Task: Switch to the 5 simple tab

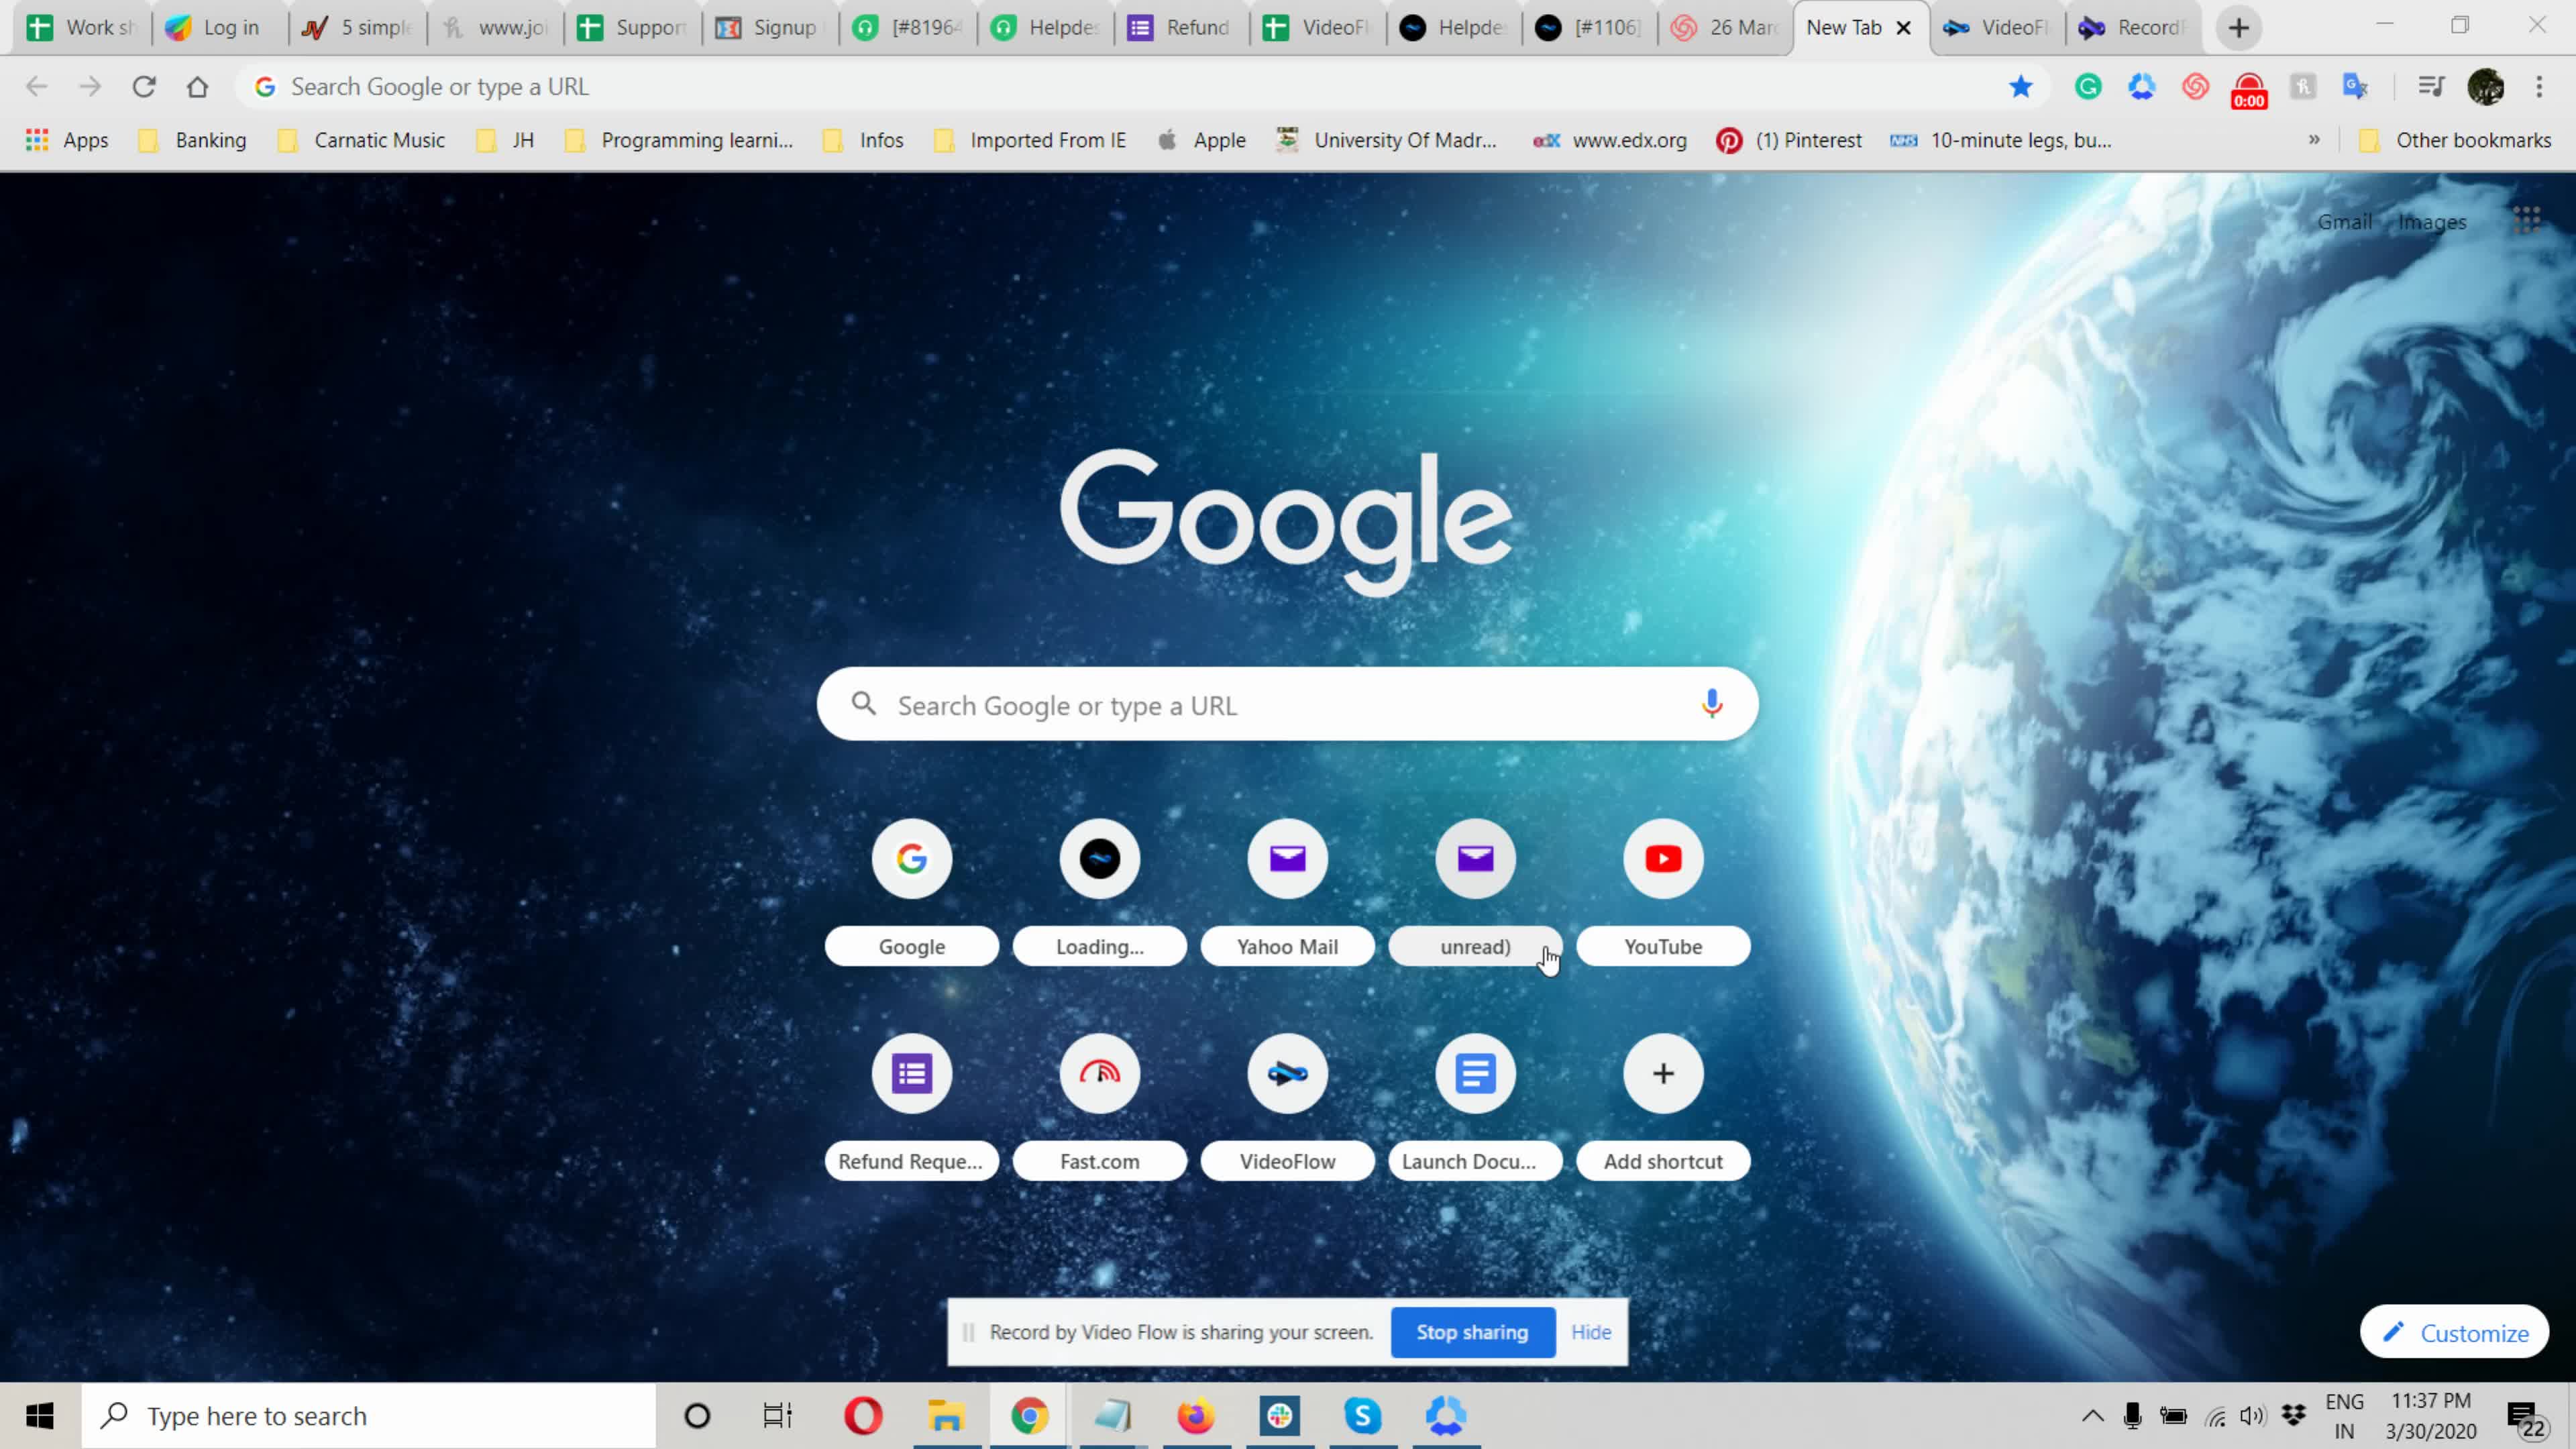Action: (x=358, y=28)
